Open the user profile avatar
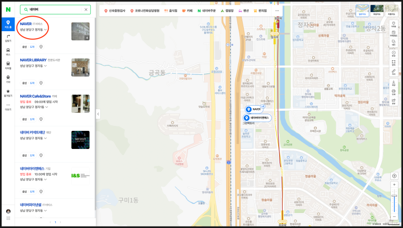403x228 pixels. (8, 211)
